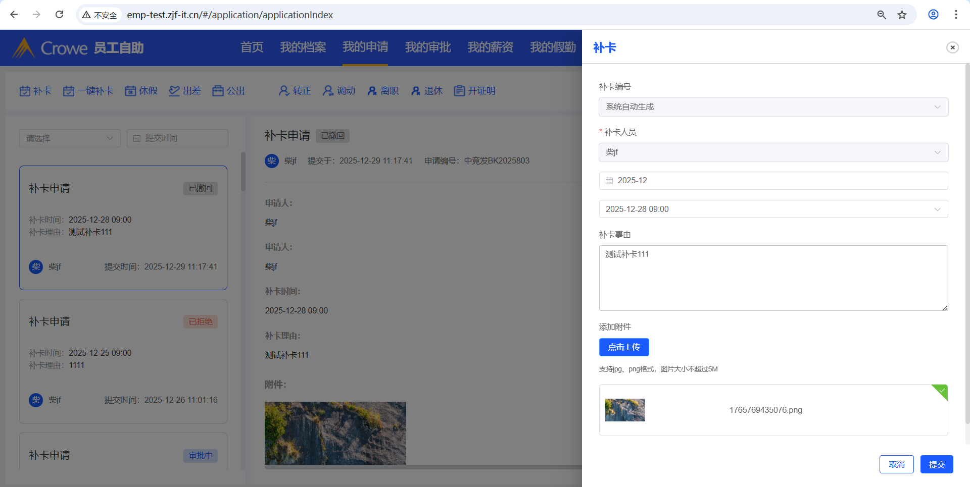Click the browser reload icon

pyautogui.click(x=59, y=15)
